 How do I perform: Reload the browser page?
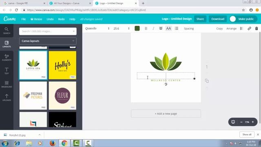16,10
